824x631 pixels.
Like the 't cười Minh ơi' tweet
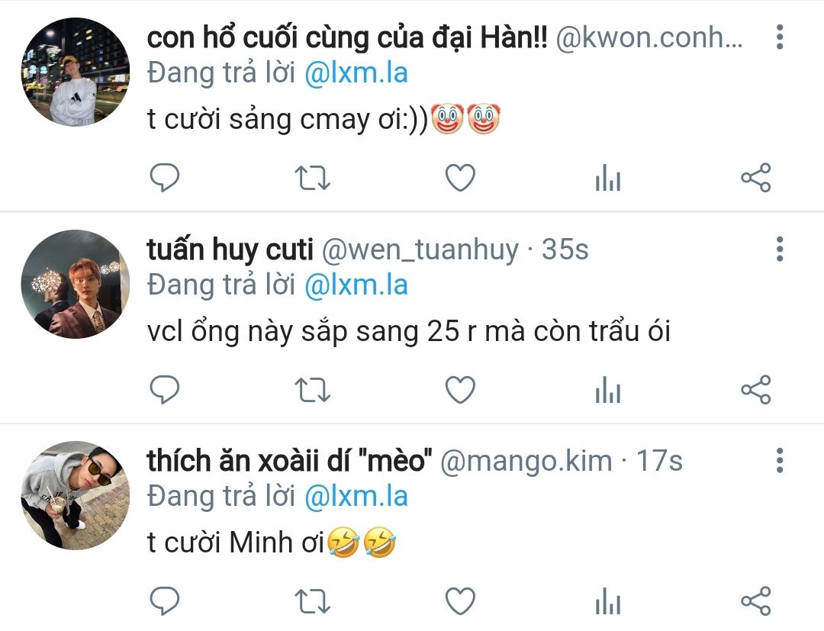(x=460, y=601)
